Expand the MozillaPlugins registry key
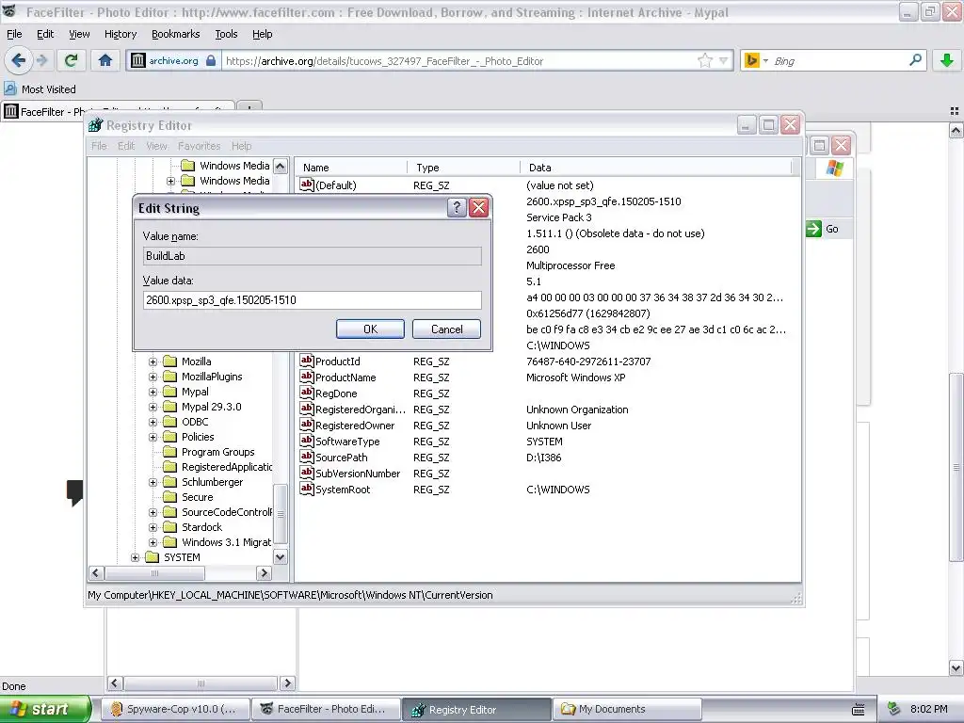This screenshot has width=964, height=723. (x=153, y=377)
